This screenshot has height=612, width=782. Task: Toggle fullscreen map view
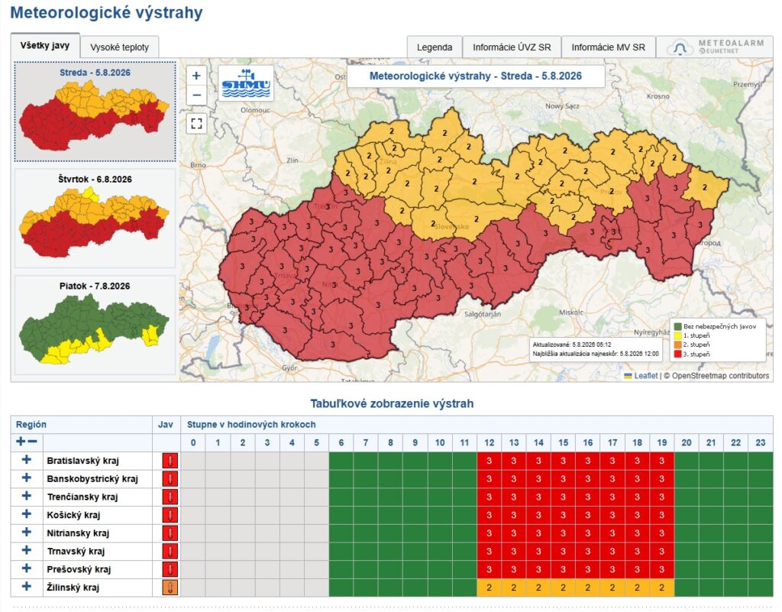point(196,123)
